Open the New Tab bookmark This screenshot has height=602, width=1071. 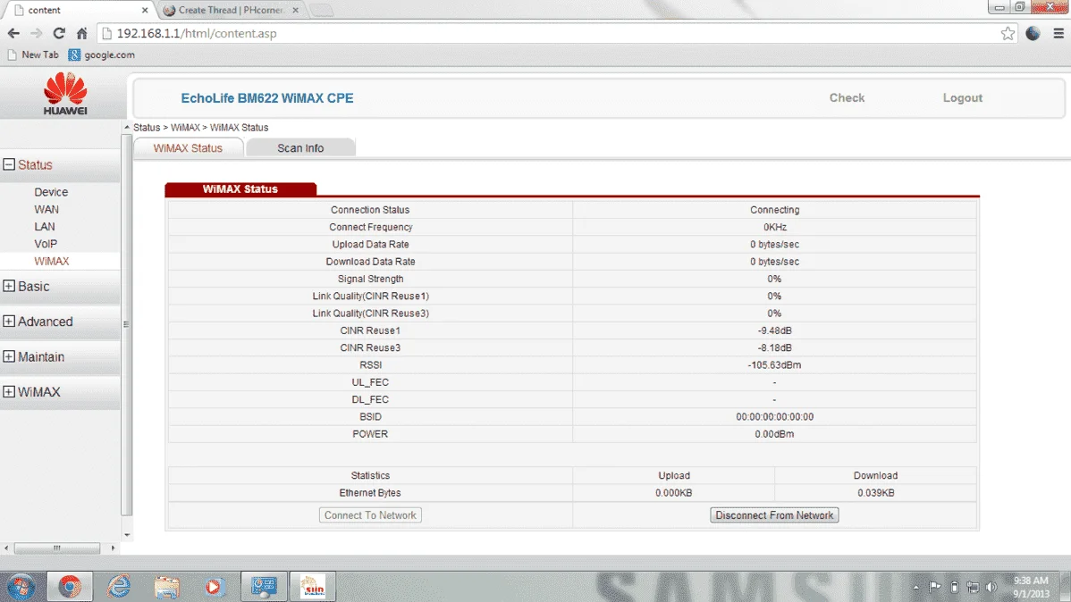pyautogui.click(x=33, y=54)
